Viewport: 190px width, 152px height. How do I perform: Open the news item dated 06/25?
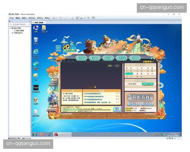[x=102, y=93]
